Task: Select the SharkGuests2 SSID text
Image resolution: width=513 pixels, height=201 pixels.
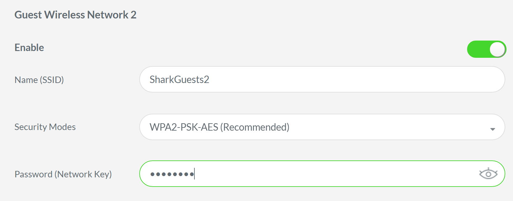Action: (x=180, y=79)
